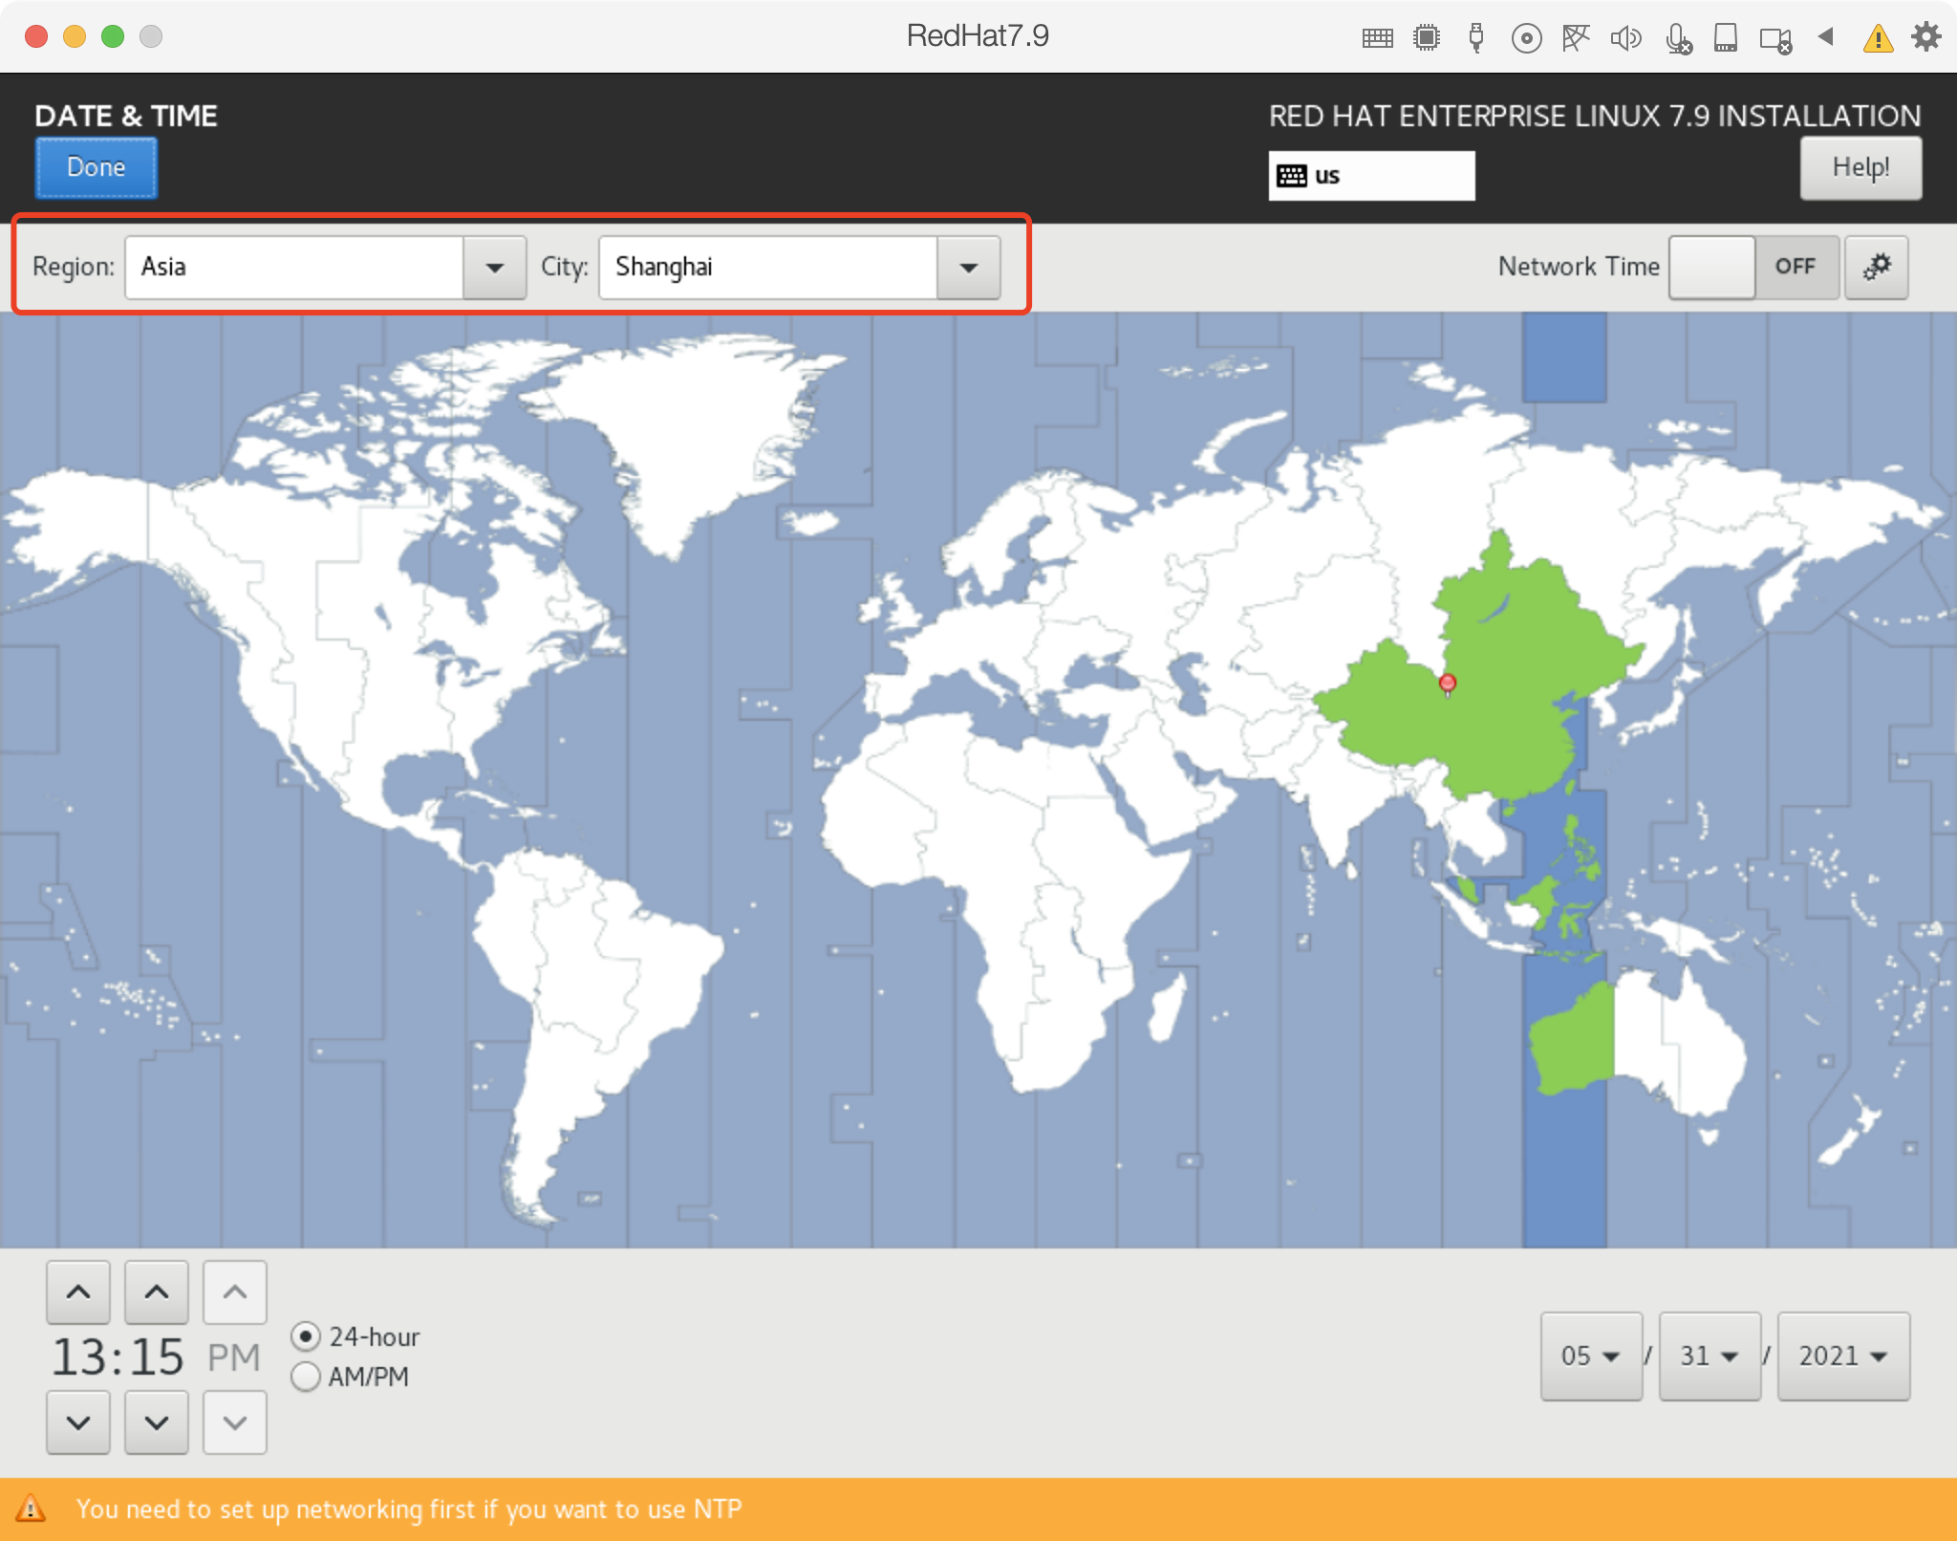Click the CPU chip icon in title bar
The height and width of the screenshot is (1541, 1957).
1427,38
